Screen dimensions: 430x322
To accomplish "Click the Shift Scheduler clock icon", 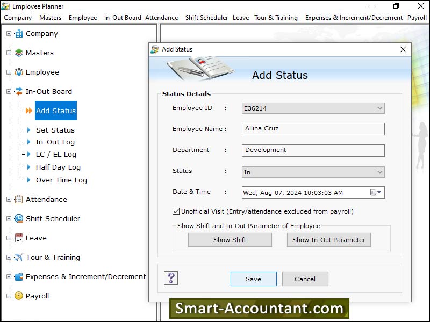I will (19, 219).
